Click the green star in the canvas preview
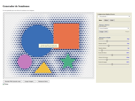 pos(68,61)
